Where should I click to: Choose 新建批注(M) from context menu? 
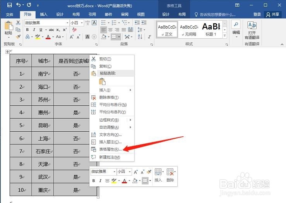coord(112,157)
